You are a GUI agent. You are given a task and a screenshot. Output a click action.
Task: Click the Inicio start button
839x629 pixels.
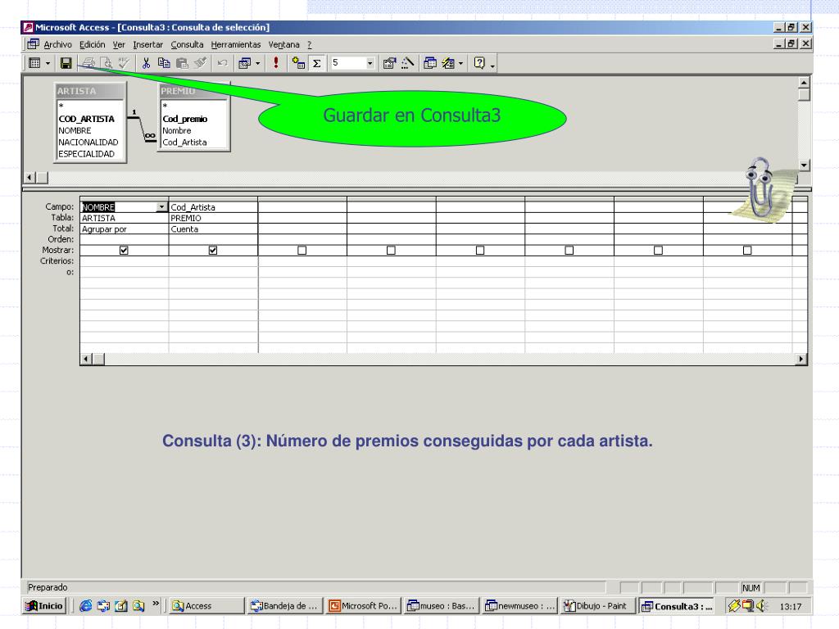(x=44, y=606)
